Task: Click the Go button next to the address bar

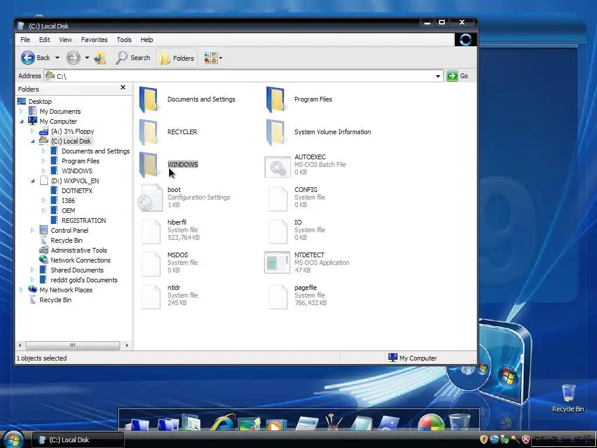Action: [x=458, y=76]
